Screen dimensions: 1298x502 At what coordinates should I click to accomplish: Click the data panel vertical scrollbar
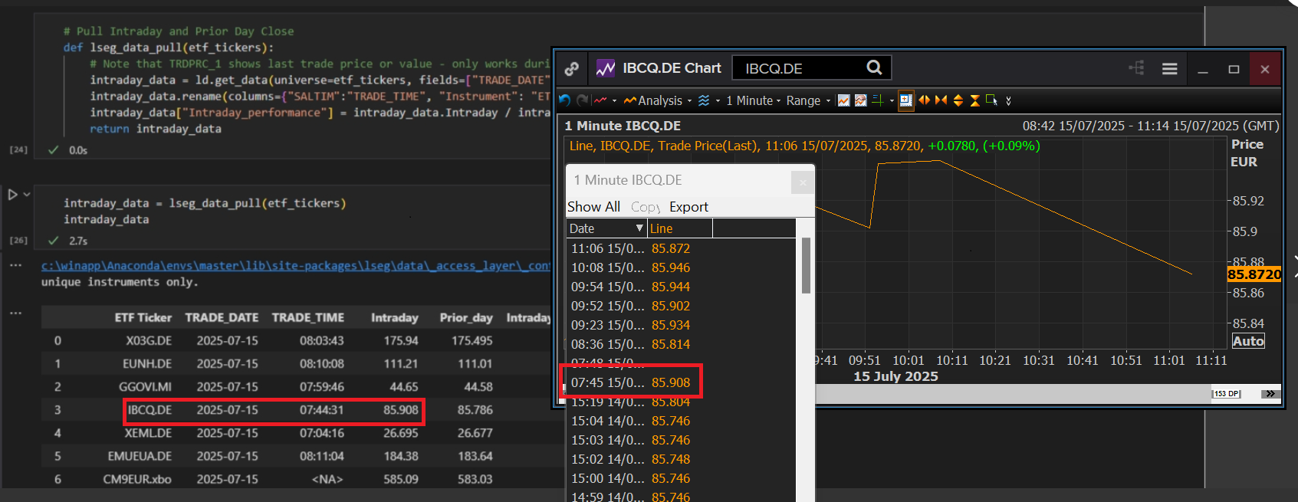(x=806, y=265)
